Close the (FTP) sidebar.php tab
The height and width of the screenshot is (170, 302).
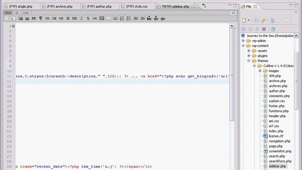(x=193, y=6)
